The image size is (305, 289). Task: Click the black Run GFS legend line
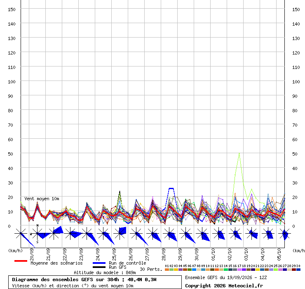point(99,267)
